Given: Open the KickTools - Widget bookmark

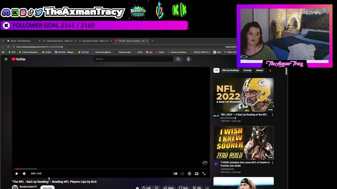Looking at the screenshot, I should (x=65, y=52).
